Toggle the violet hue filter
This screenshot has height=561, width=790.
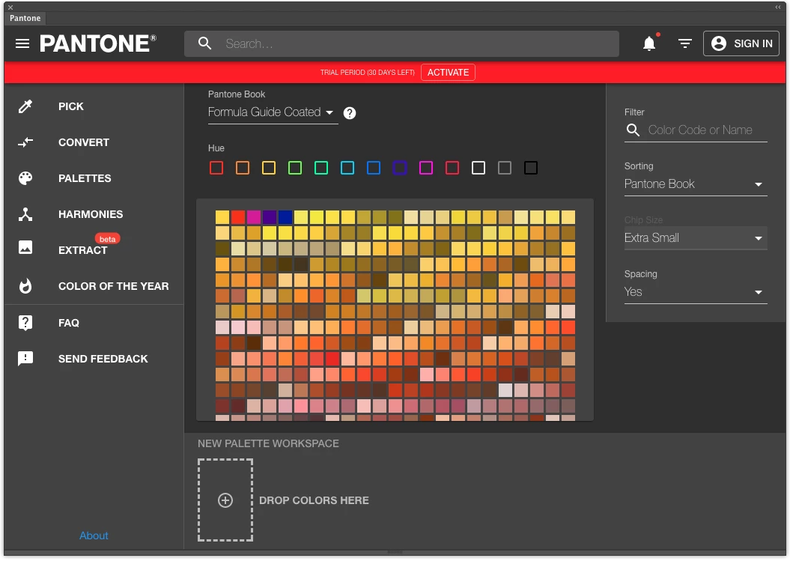coord(400,168)
